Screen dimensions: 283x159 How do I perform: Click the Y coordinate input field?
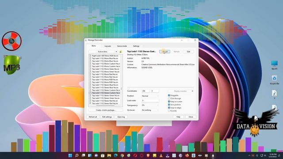coord(155,91)
